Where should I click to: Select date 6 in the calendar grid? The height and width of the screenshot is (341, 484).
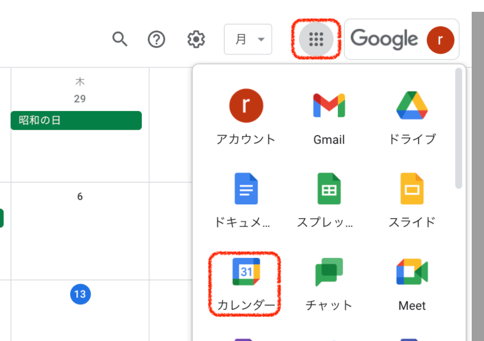[80, 197]
